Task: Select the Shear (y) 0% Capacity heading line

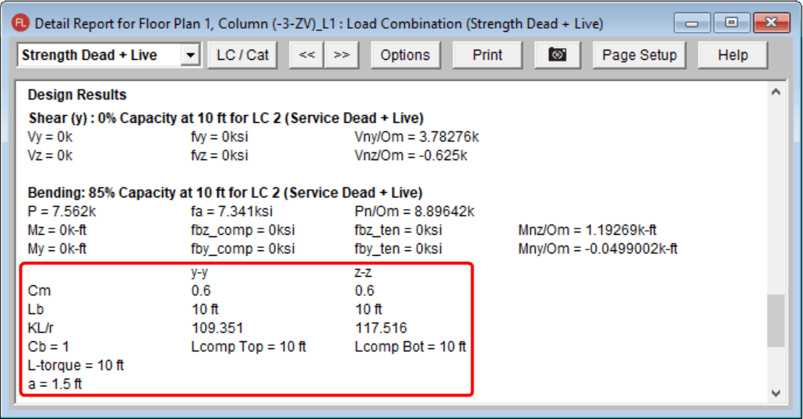Action: pos(226,118)
